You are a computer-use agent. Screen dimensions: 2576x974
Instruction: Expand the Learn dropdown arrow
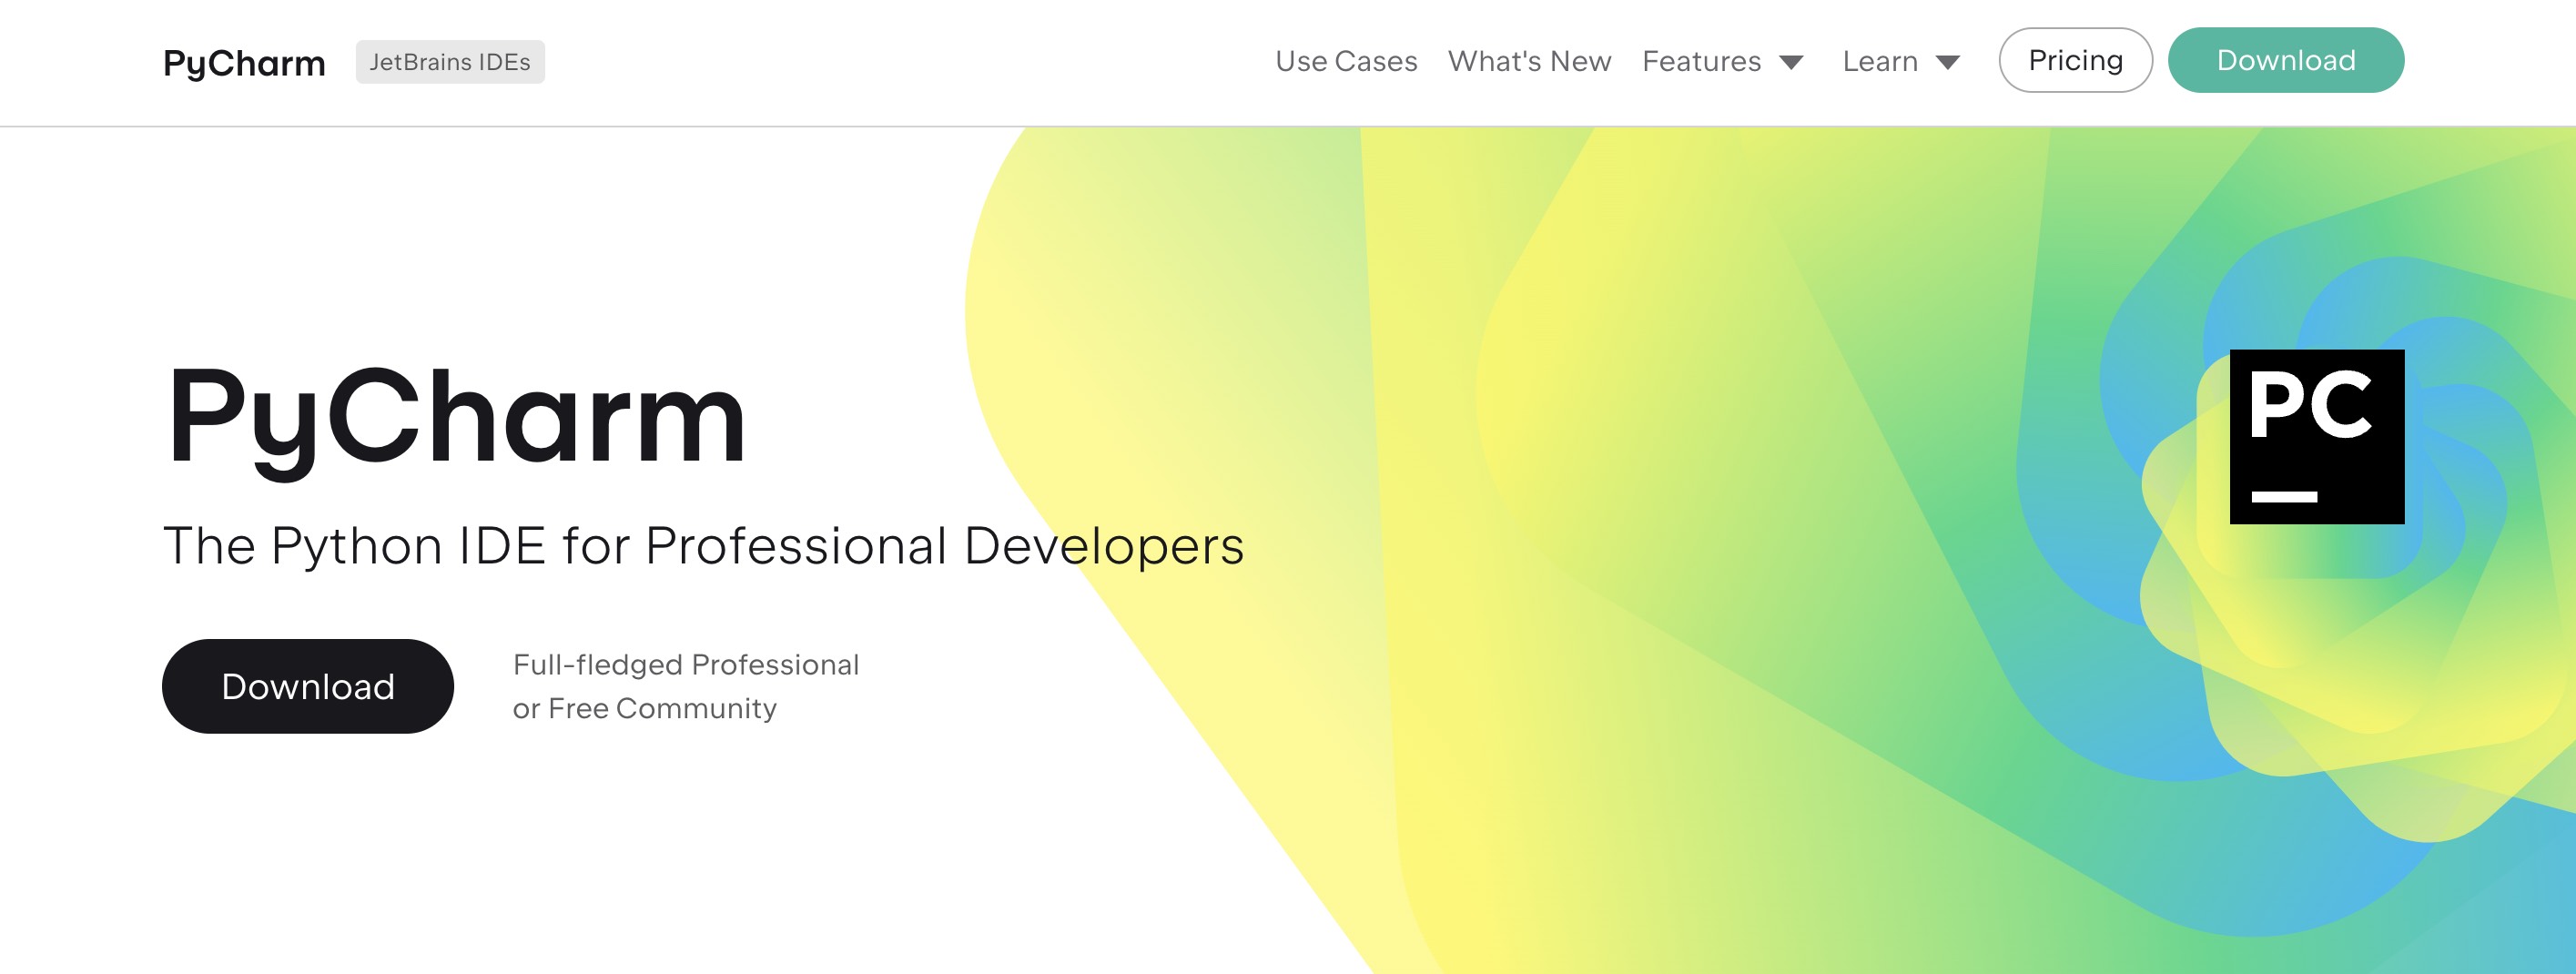pyautogui.click(x=1947, y=63)
